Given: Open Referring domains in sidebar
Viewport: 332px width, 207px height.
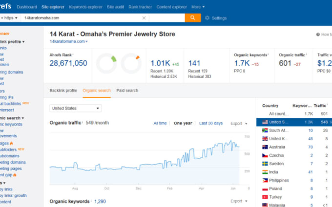Looking at the screenshot, I should click(11, 72).
